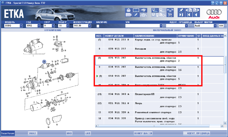Click the ЗАКАЗ button in bottom bar
228x137 pixels.
[32, 133]
